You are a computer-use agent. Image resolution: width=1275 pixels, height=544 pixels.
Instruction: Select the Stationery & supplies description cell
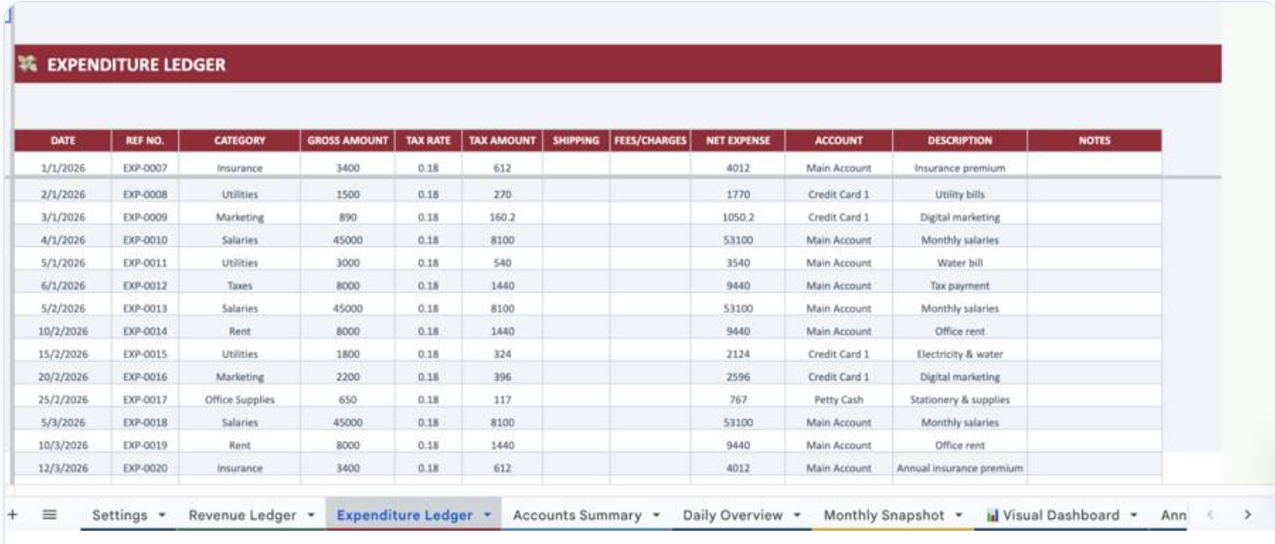960,399
